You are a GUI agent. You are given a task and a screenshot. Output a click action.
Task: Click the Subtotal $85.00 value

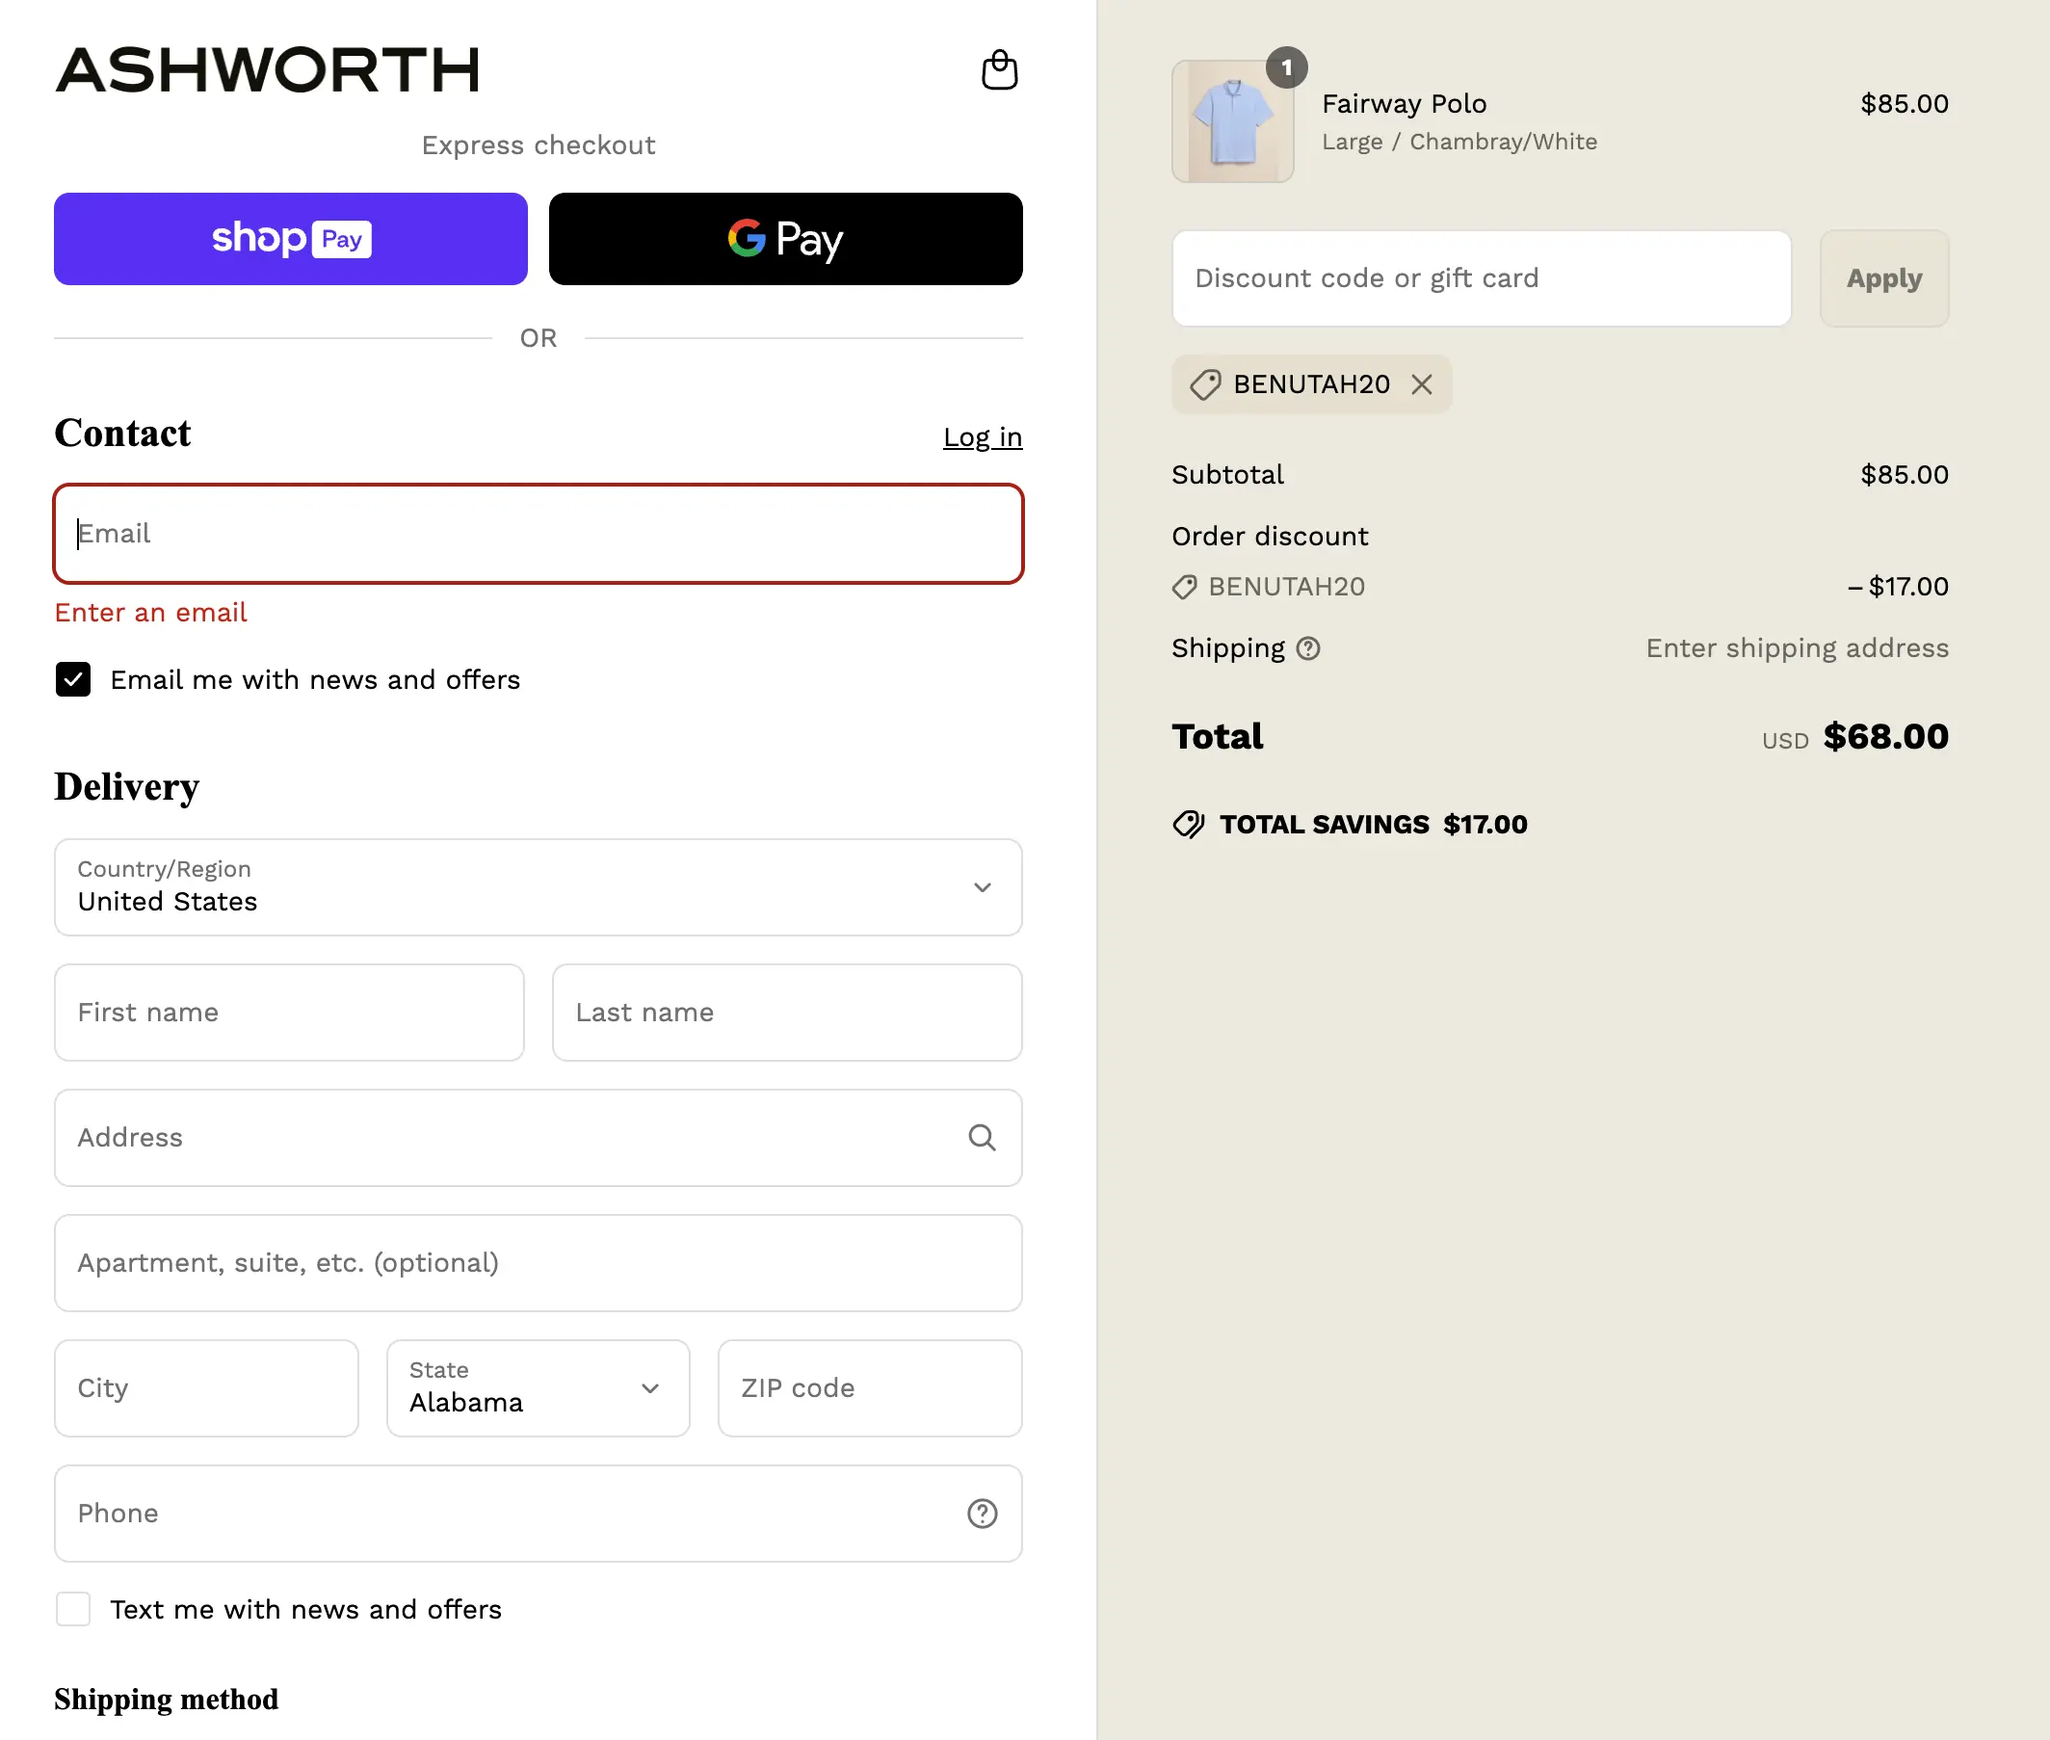(x=1905, y=475)
